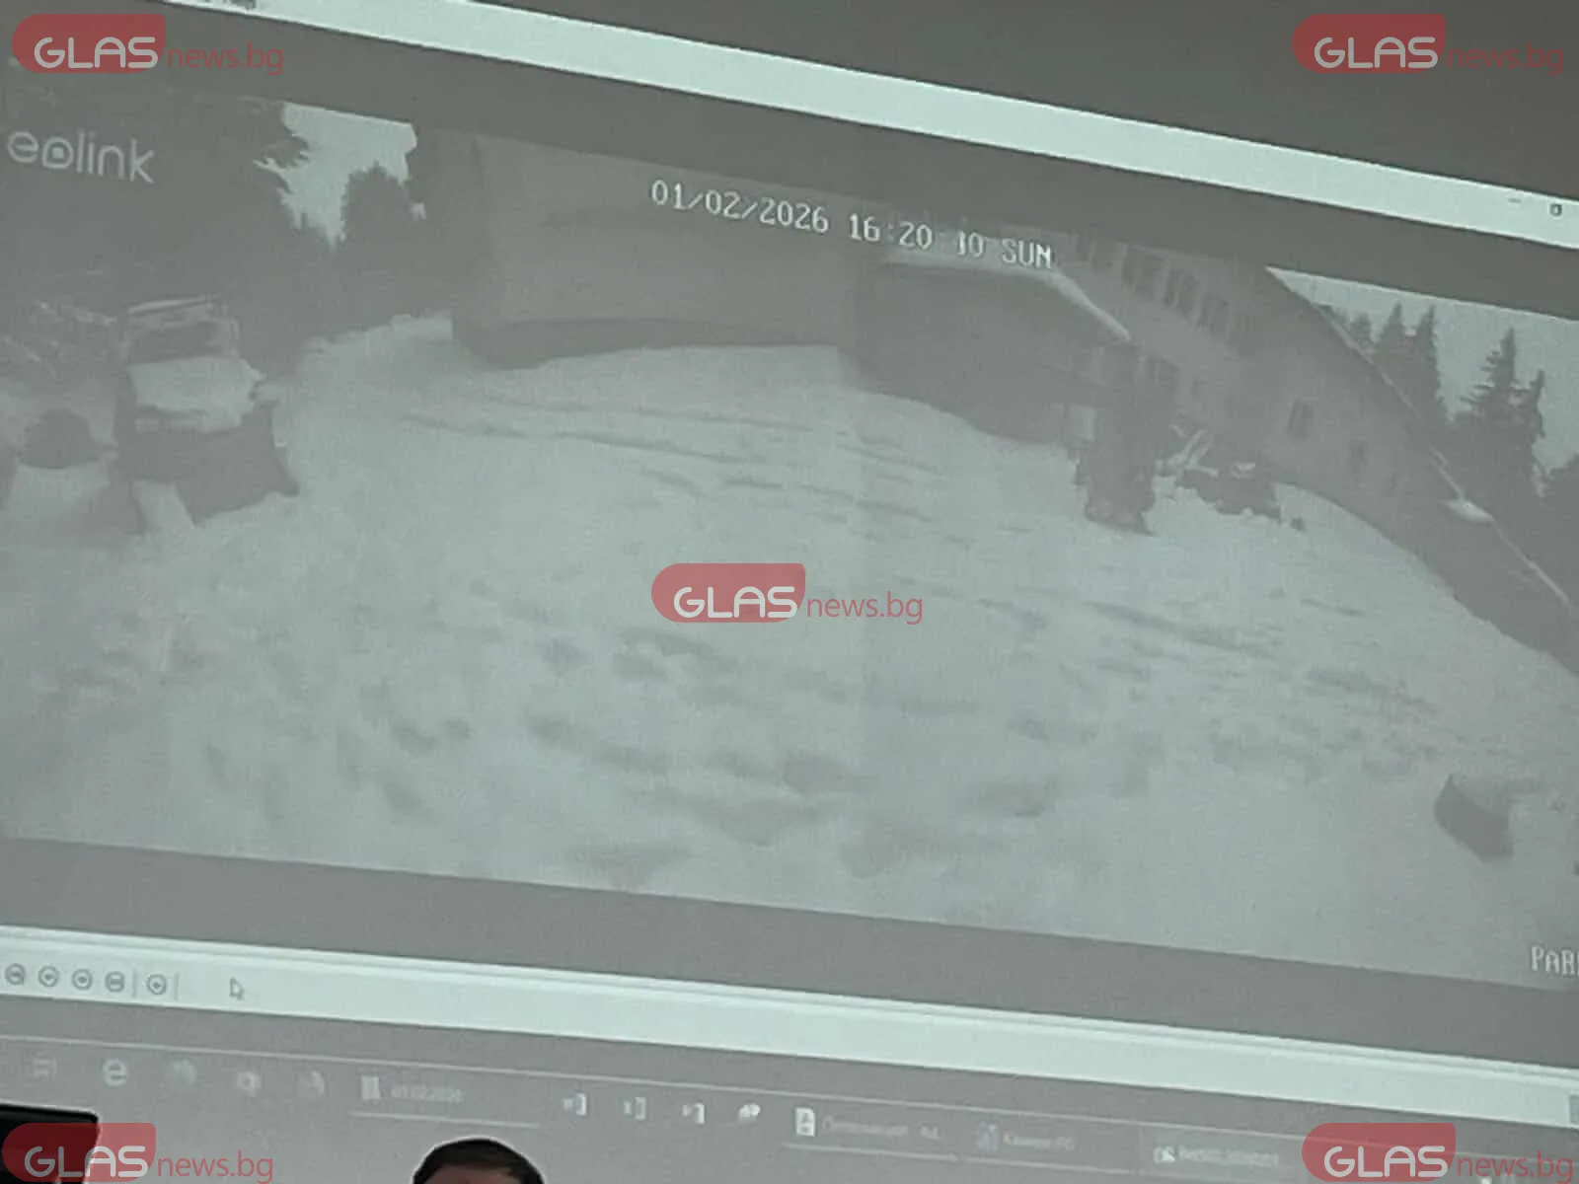Switch to the Камери taskbar window

(x=1026, y=1140)
